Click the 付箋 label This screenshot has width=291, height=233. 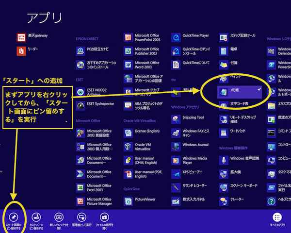point(234,63)
